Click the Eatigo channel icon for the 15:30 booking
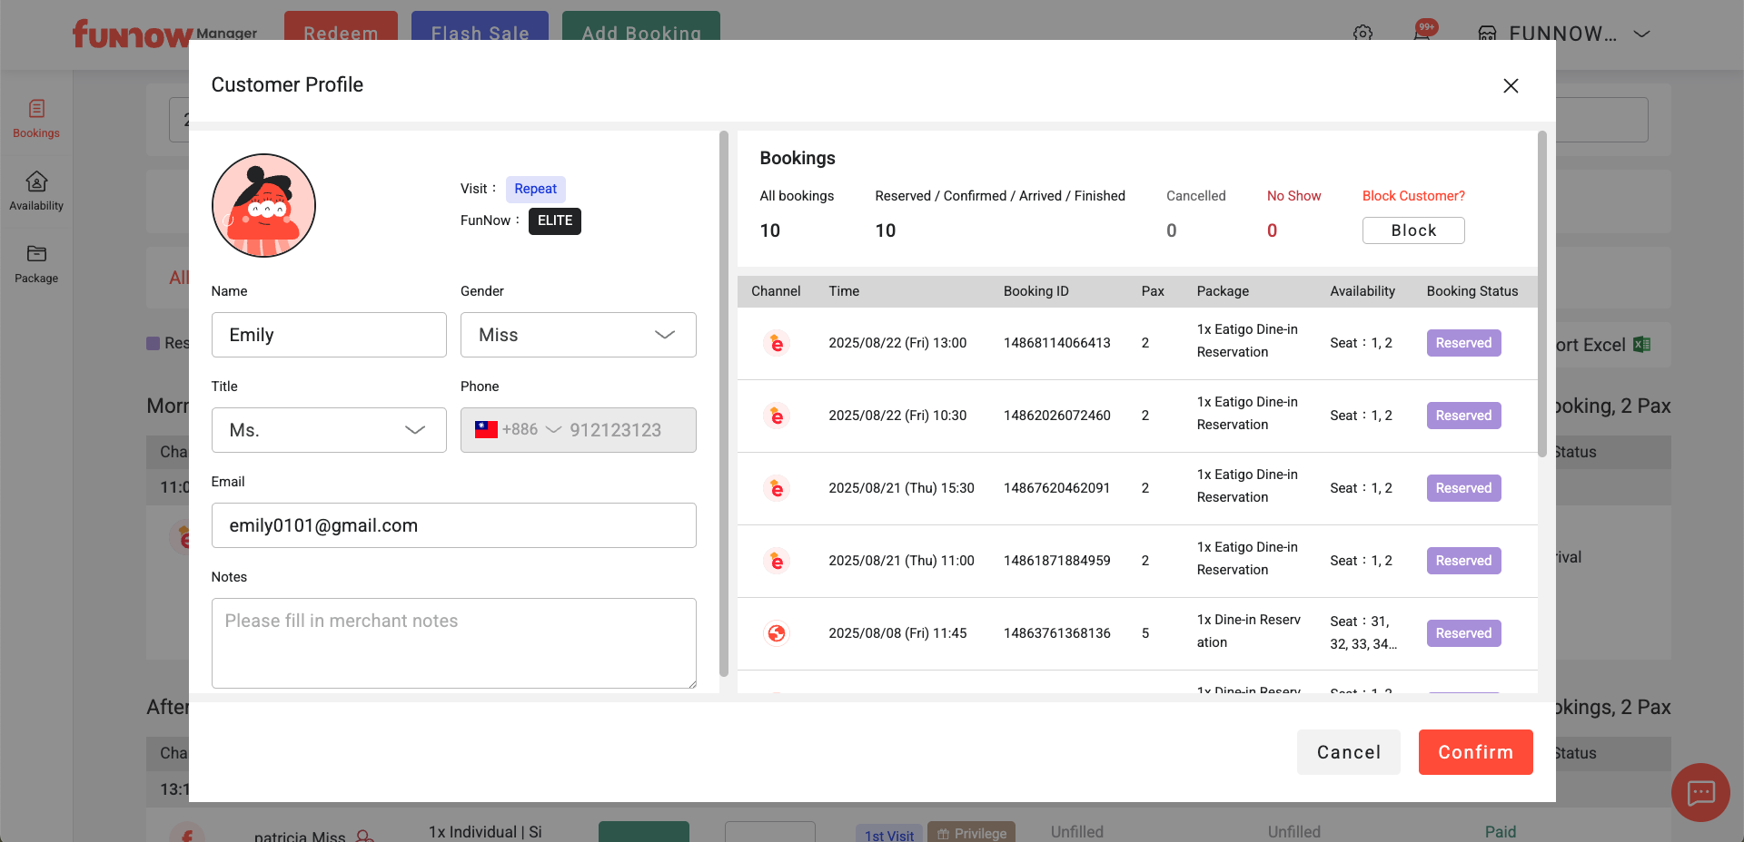1744x842 pixels. coord(776,489)
